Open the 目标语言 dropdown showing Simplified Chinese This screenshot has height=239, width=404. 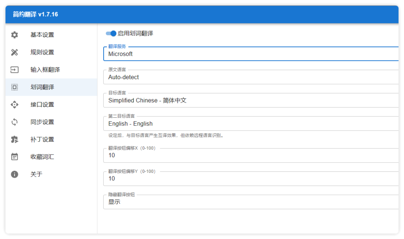(251, 100)
